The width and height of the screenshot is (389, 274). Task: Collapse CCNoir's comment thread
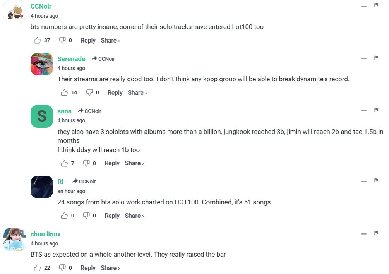click(363, 6)
